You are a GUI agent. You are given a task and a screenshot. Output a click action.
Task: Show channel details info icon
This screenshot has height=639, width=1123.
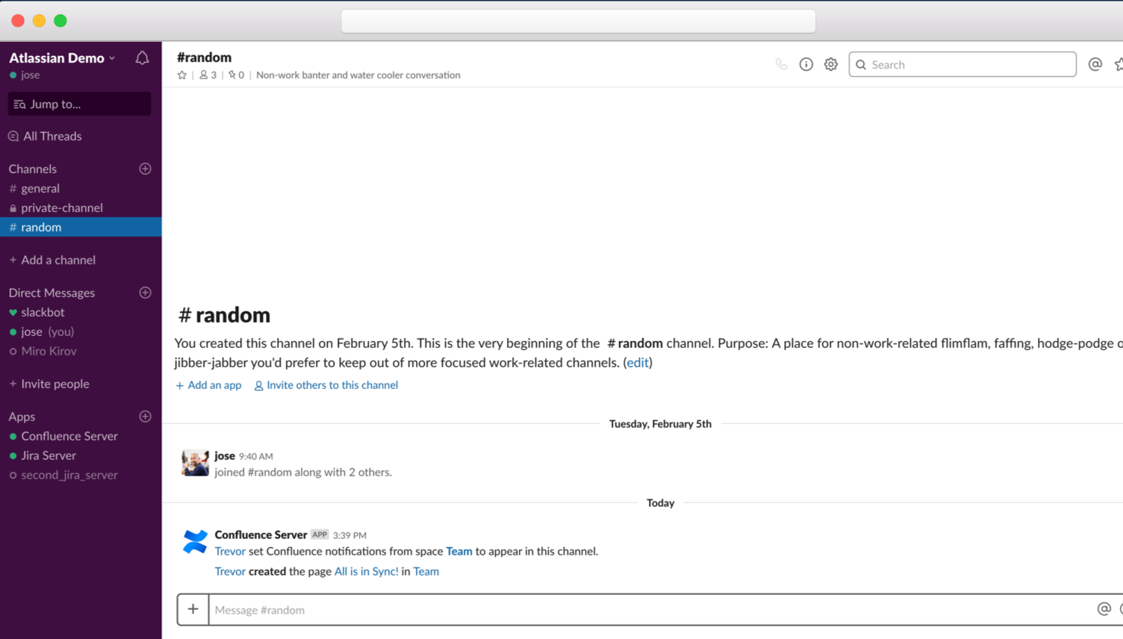click(806, 64)
